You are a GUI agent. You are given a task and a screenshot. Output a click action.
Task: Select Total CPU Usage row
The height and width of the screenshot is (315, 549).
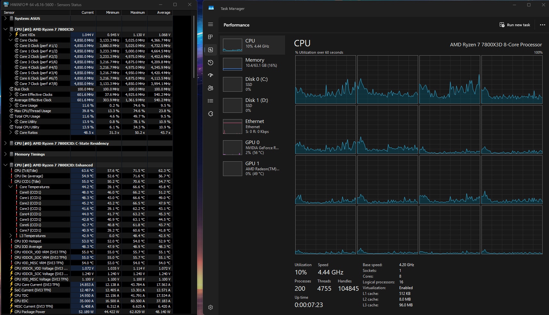[x=87, y=116]
